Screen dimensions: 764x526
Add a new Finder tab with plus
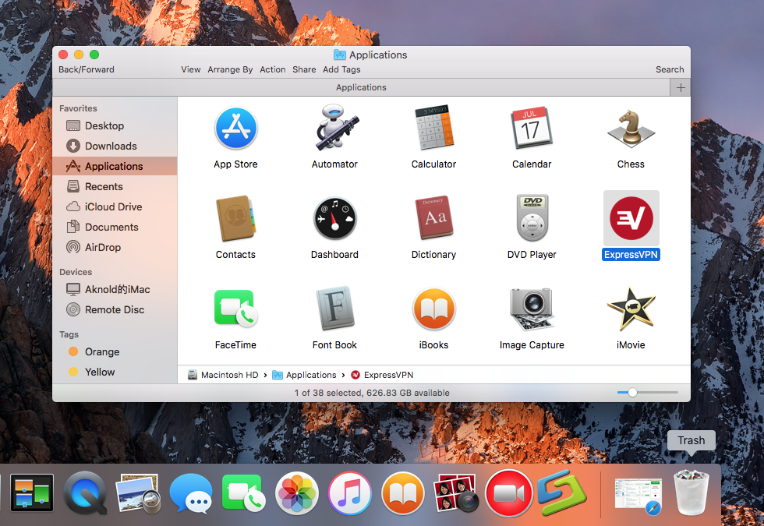tap(681, 87)
